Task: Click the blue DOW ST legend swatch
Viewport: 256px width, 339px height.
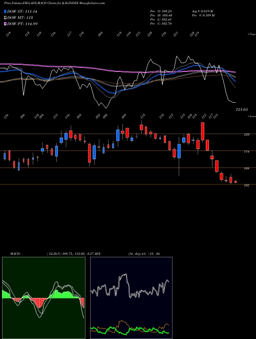Action: [6, 11]
